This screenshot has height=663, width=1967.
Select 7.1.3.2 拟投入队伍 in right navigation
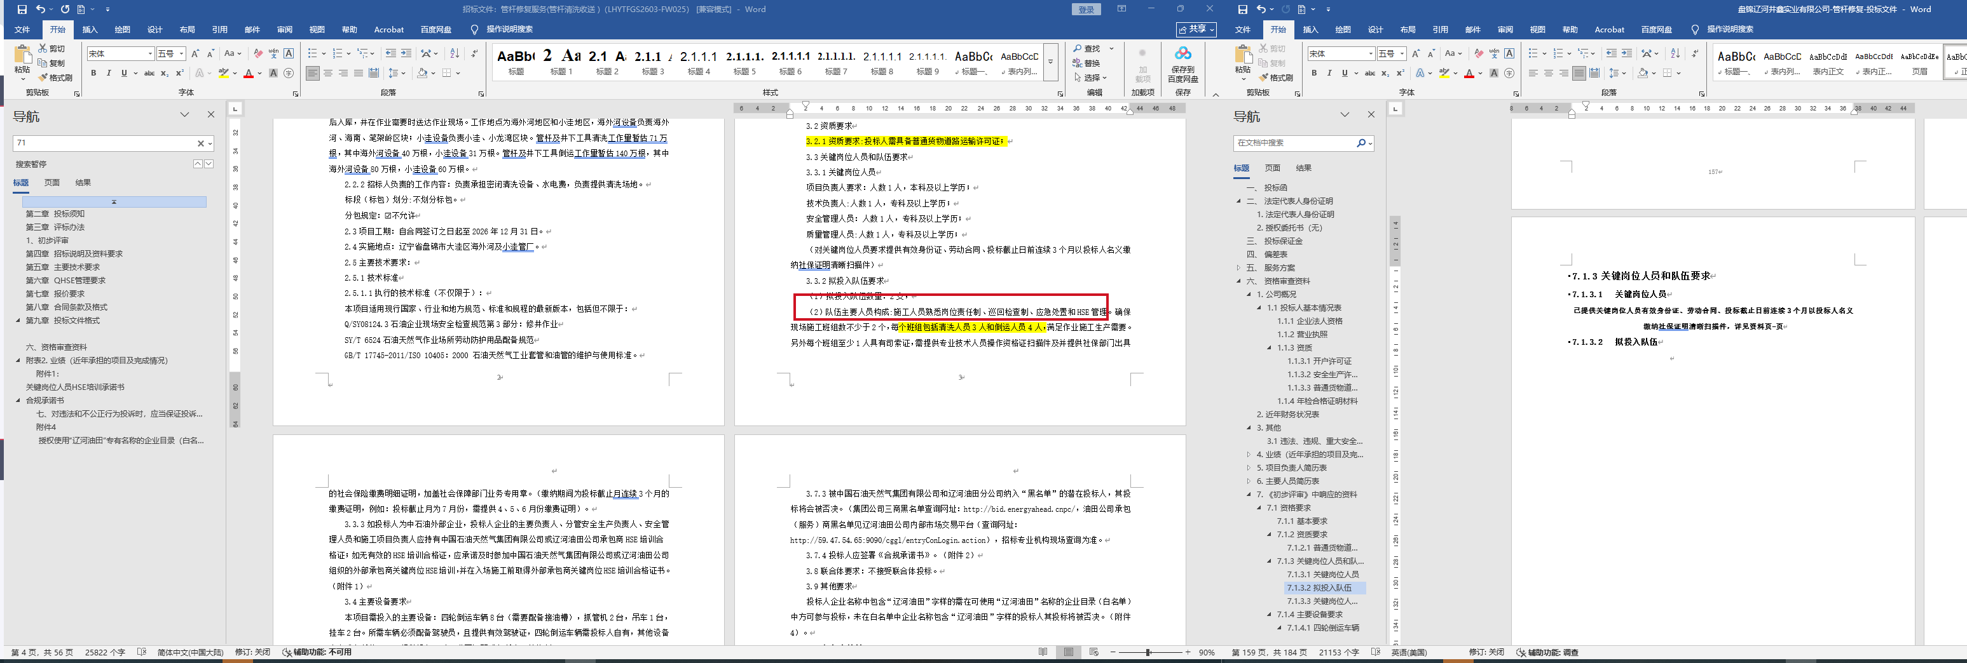click(1319, 588)
